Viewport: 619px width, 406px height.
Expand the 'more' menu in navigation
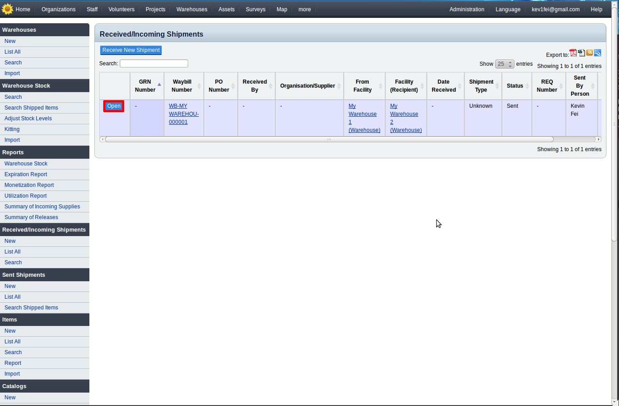click(304, 9)
